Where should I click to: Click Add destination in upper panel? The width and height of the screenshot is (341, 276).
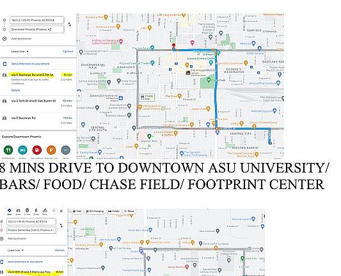click(21, 39)
